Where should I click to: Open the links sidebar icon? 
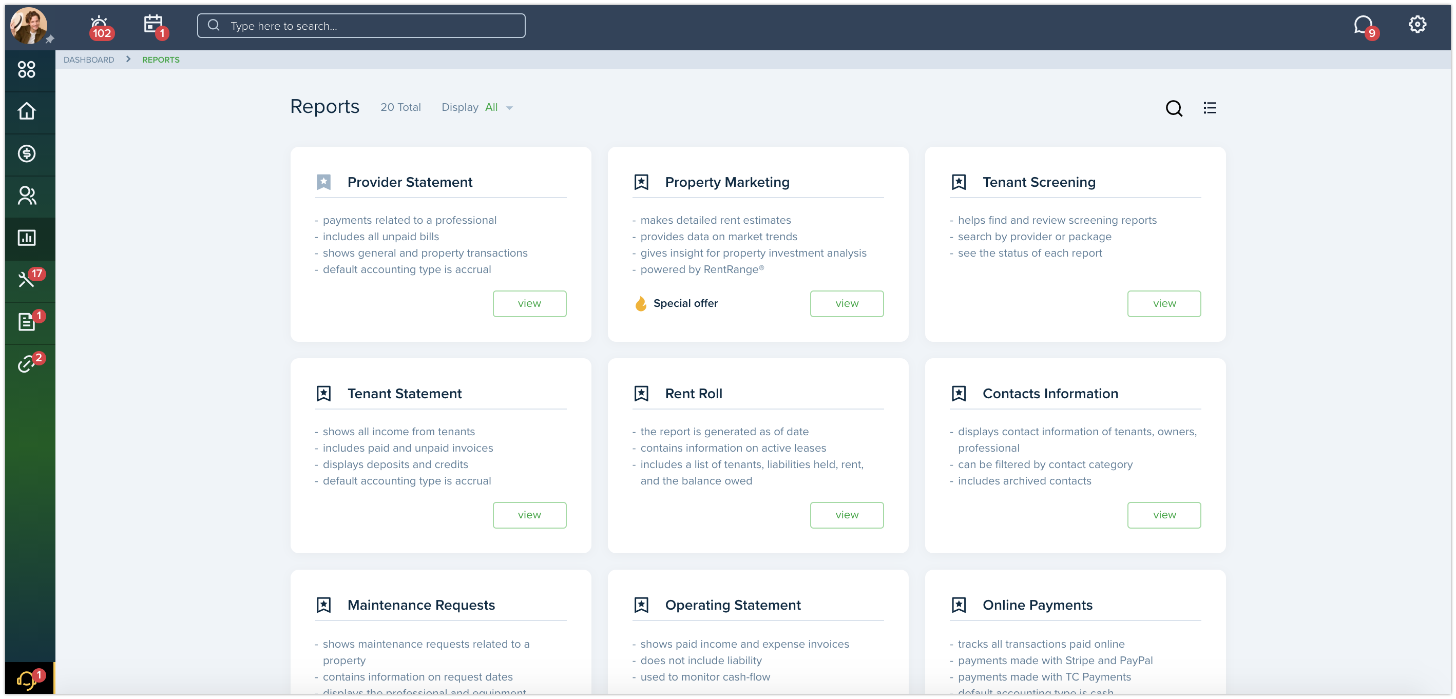[27, 363]
